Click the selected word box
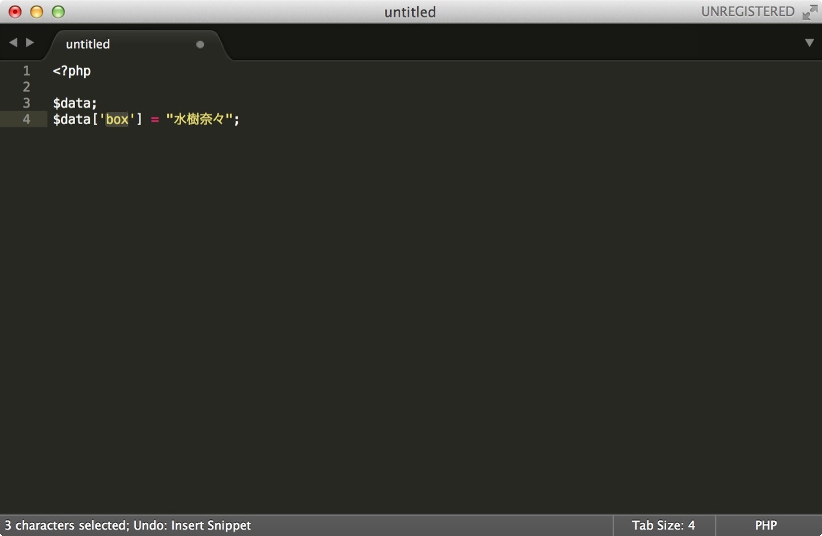The image size is (822, 536). 117,120
